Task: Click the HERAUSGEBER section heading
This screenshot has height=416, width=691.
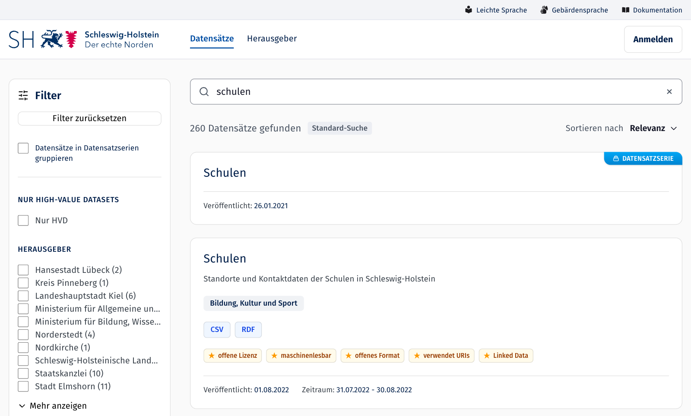Action: (44, 249)
